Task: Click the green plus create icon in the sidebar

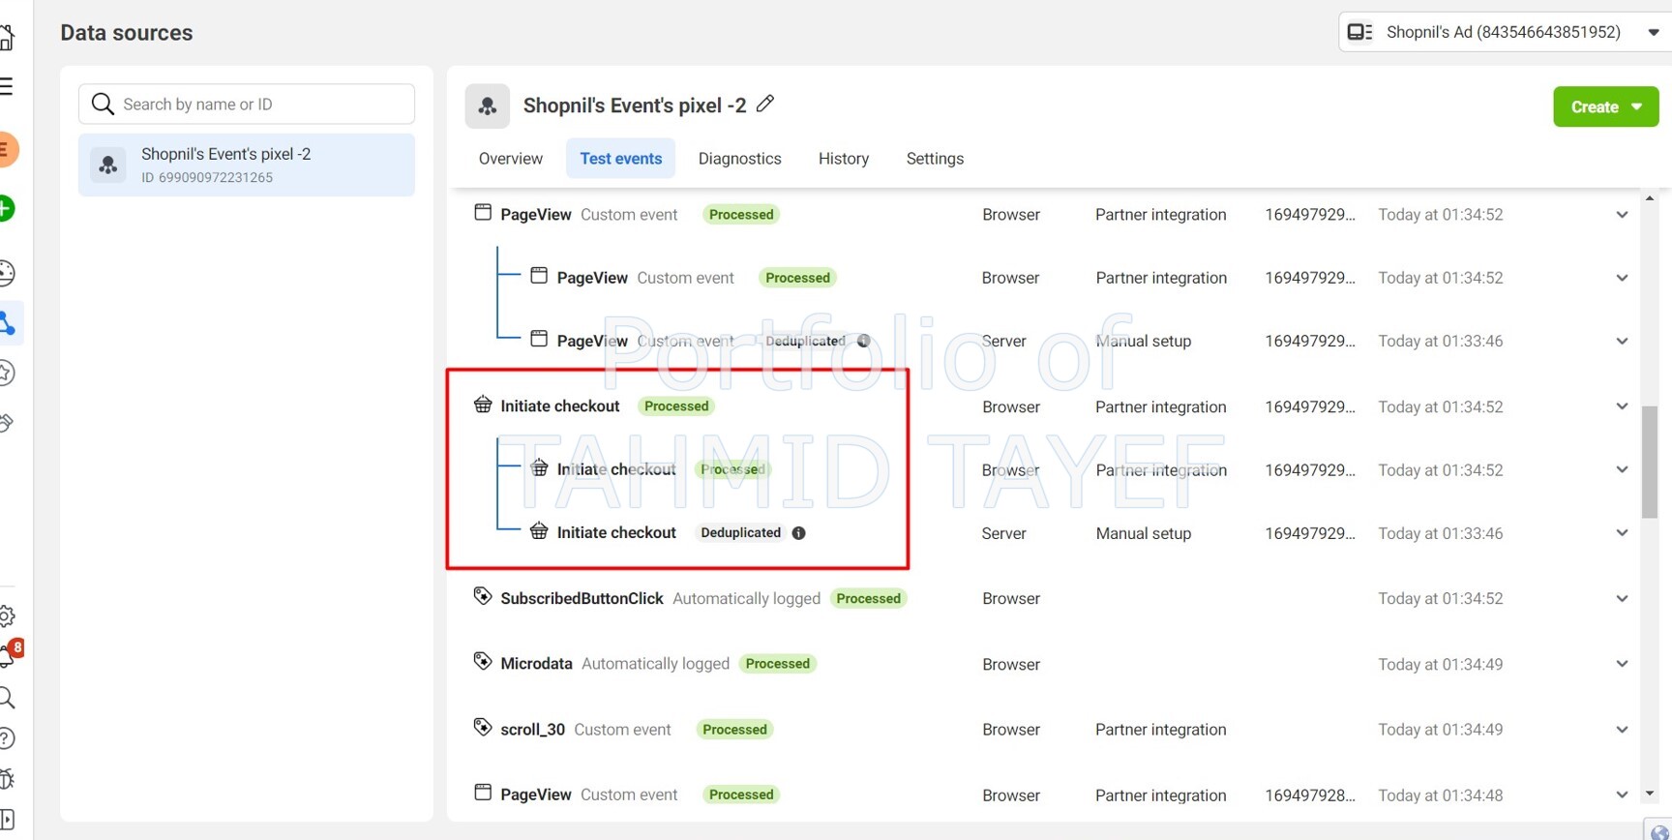Action: click(6, 209)
